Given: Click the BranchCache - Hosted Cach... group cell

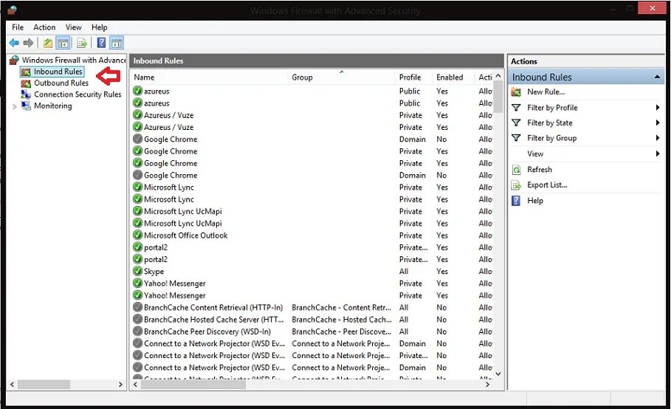Looking at the screenshot, I should click(x=342, y=319).
